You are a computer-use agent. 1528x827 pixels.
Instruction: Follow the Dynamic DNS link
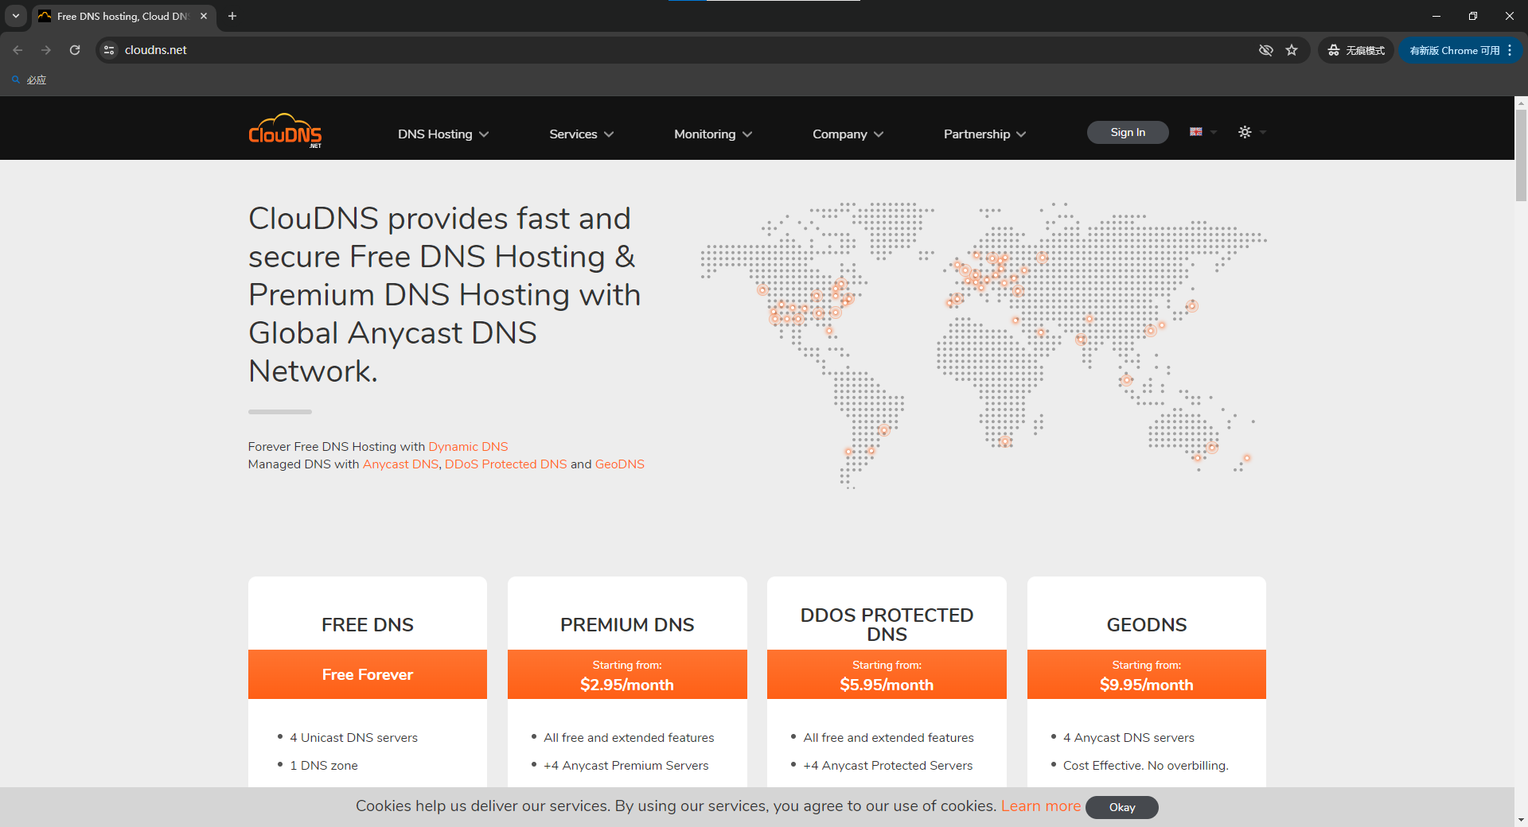coord(468,447)
